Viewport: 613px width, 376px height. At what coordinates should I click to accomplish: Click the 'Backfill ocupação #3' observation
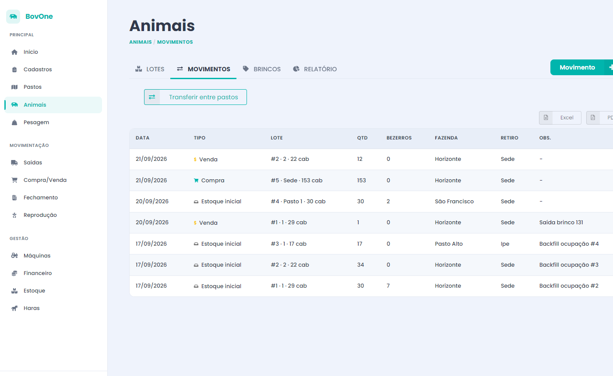coord(569,265)
